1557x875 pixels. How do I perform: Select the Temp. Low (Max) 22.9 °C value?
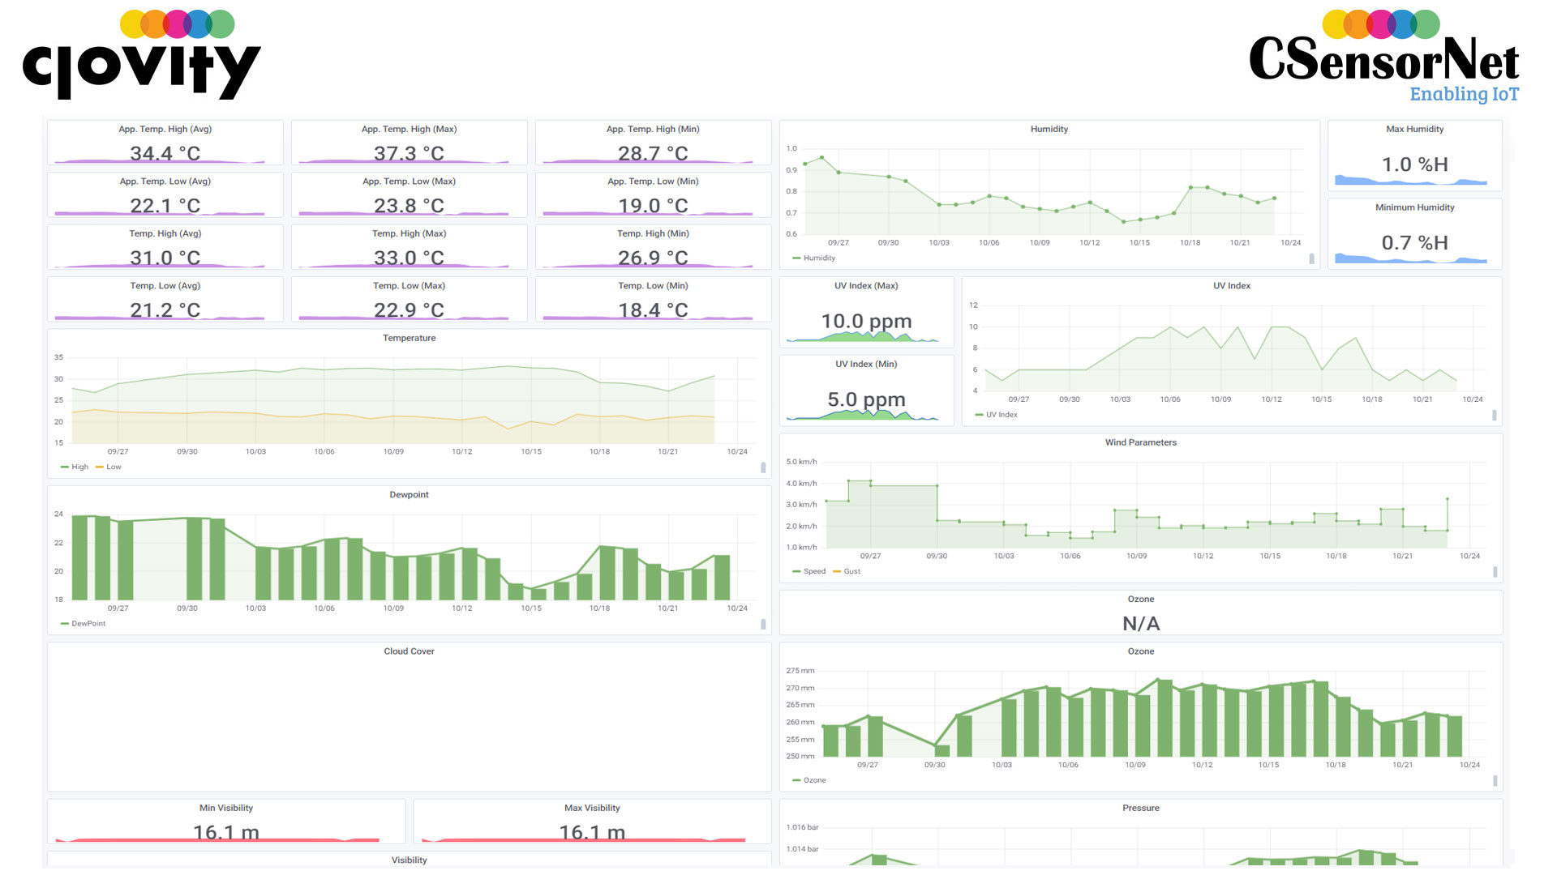point(410,310)
